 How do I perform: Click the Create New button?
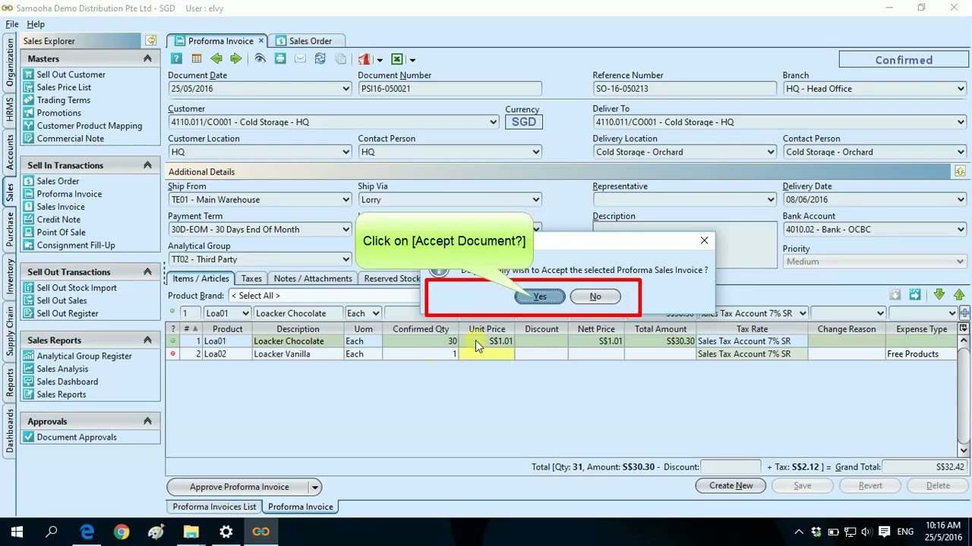point(731,486)
